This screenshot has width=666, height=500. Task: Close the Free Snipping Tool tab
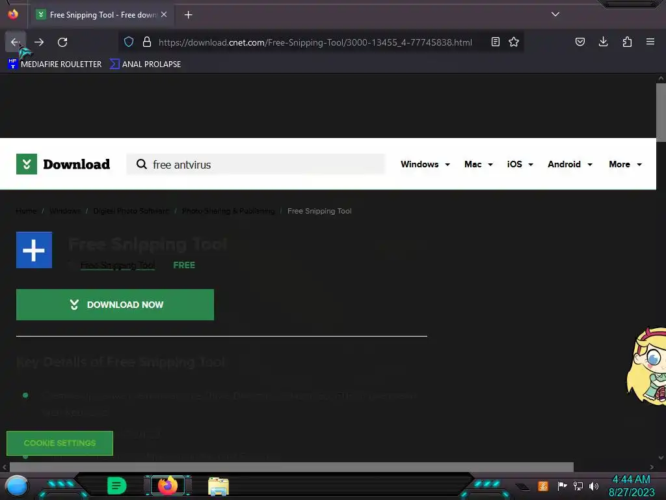click(x=164, y=14)
